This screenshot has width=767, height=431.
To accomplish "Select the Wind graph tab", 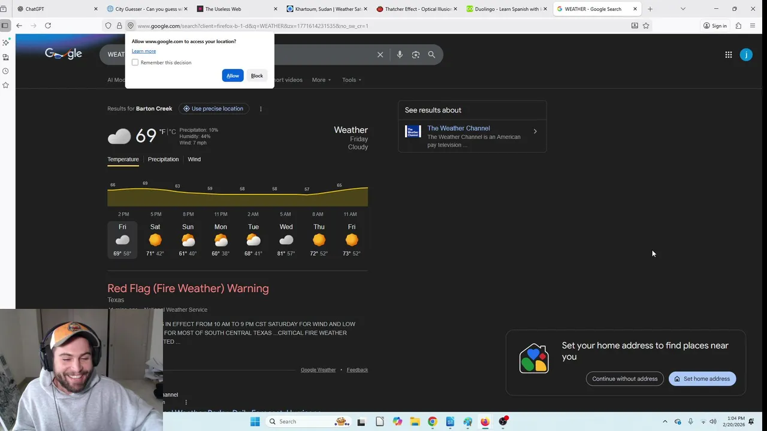I will coord(194,159).
